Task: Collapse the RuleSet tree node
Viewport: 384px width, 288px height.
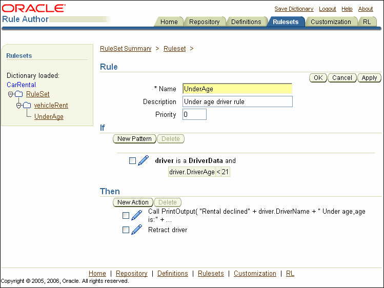Action: pyautogui.click(x=11, y=94)
